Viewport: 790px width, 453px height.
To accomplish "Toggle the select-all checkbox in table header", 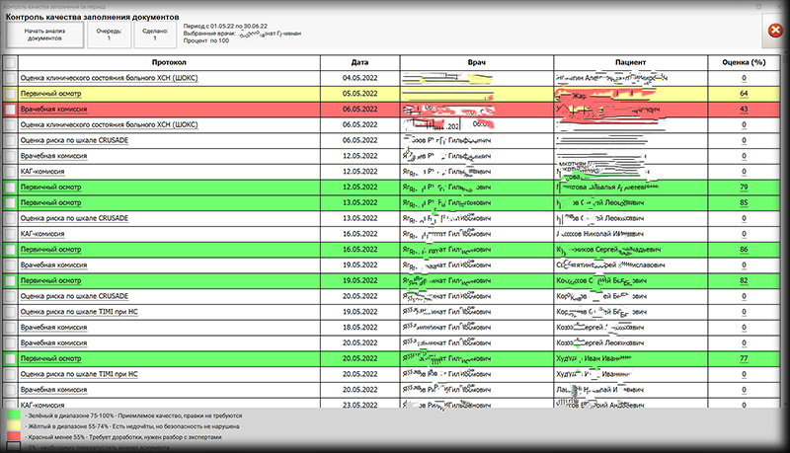I will 10,62.
